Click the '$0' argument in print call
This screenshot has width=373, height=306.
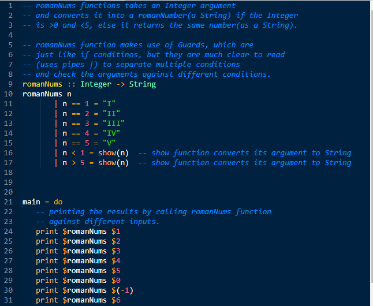tap(116, 281)
